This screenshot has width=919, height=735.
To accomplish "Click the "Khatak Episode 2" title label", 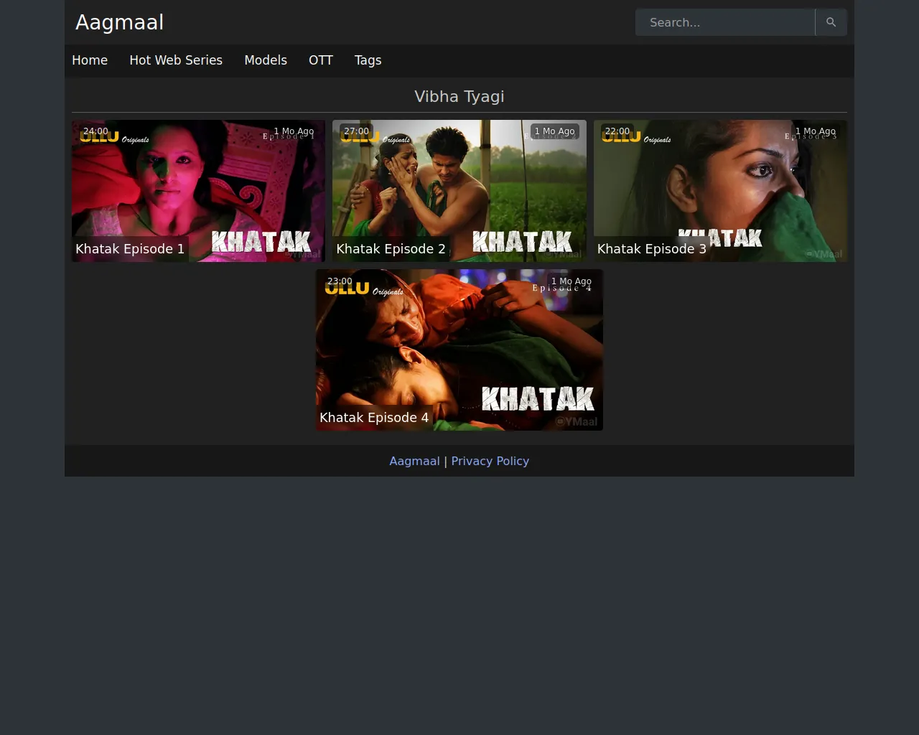I will coord(391,249).
